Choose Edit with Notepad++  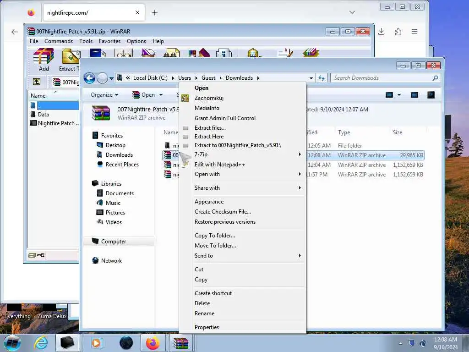(219, 165)
